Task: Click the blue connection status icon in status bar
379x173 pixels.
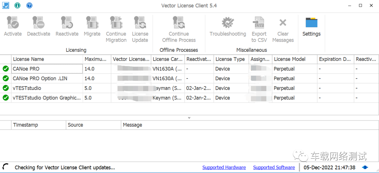Action: pos(365,167)
